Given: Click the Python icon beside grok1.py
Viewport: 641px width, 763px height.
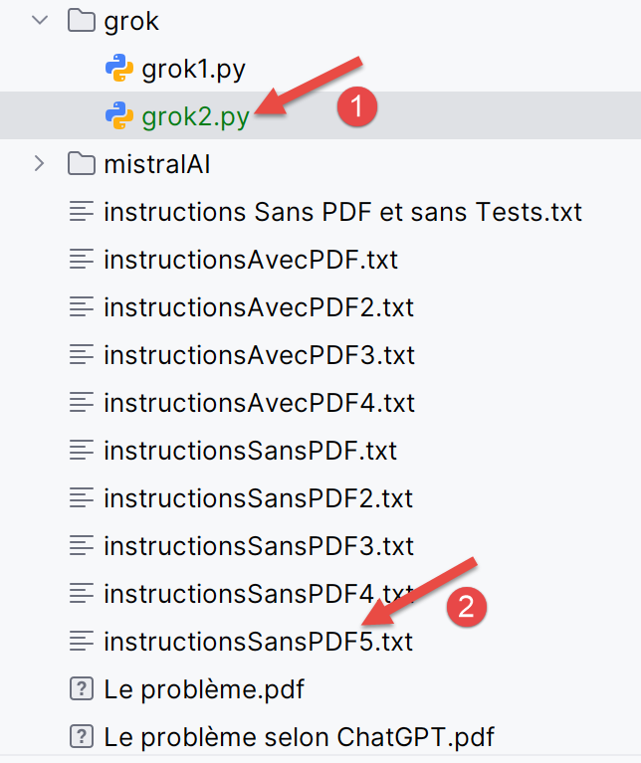Looking at the screenshot, I should (x=119, y=69).
